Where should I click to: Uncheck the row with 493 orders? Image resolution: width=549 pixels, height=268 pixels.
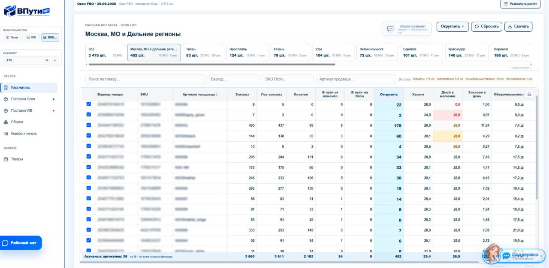pyautogui.click(x=89, y=125)
